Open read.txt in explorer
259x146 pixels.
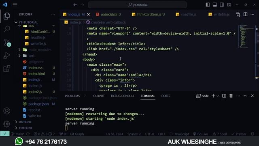(34, 110)
